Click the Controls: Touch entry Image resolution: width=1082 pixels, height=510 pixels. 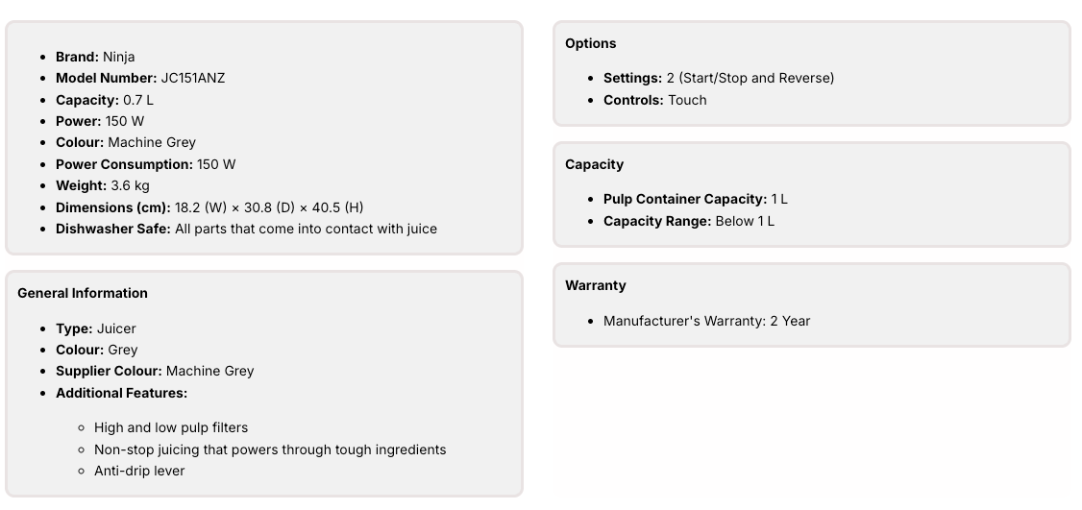click(x=655, y=100)
